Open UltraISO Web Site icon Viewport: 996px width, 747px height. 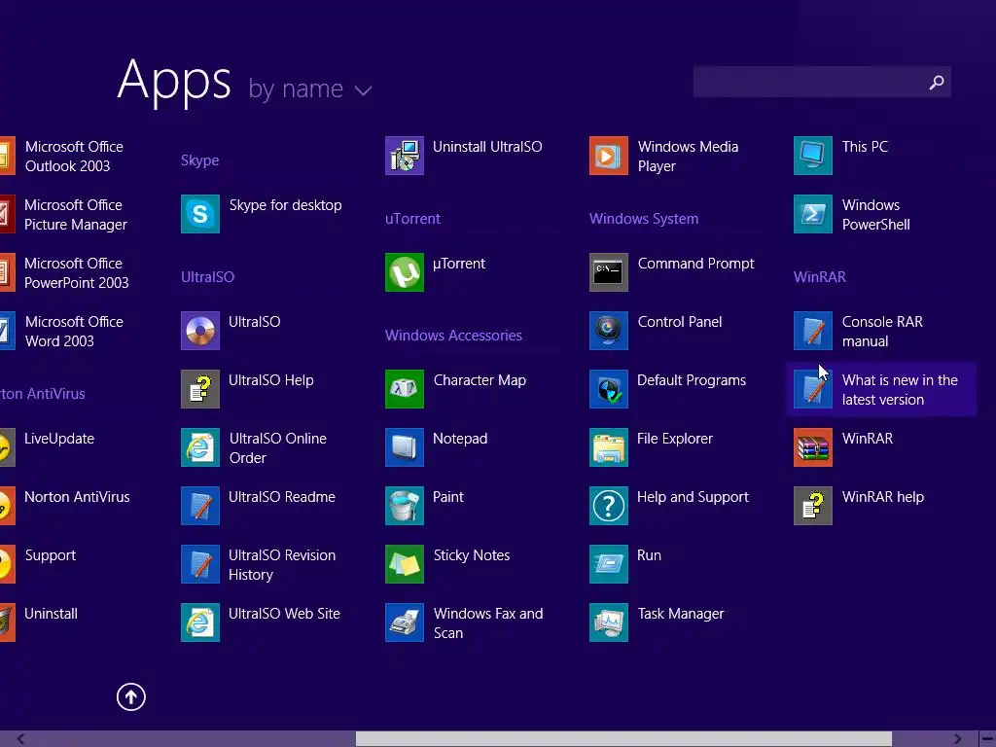200,622
